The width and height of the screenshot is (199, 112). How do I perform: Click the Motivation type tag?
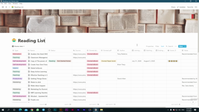coord(17,54)
